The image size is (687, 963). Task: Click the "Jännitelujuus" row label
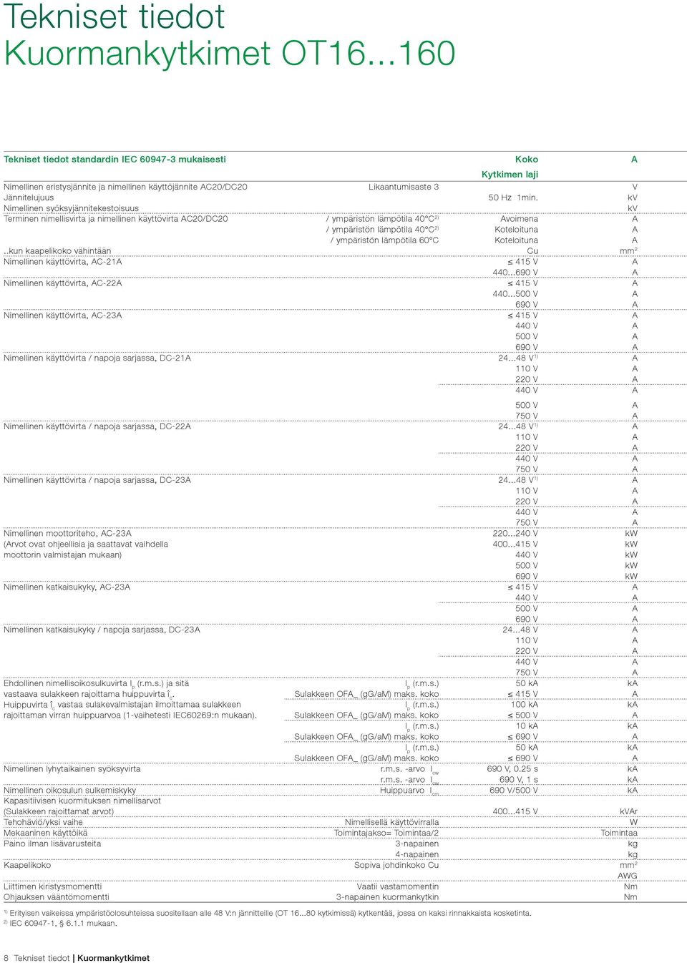(x=29, y=197)
